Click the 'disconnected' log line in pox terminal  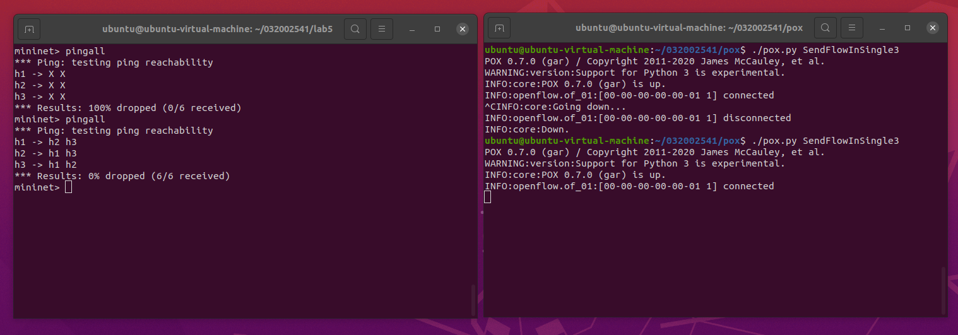coord(637,118)
